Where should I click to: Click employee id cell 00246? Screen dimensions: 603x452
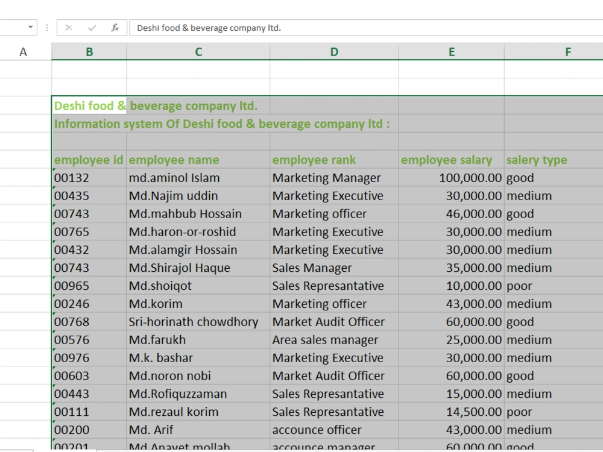[x=89, y=304]
